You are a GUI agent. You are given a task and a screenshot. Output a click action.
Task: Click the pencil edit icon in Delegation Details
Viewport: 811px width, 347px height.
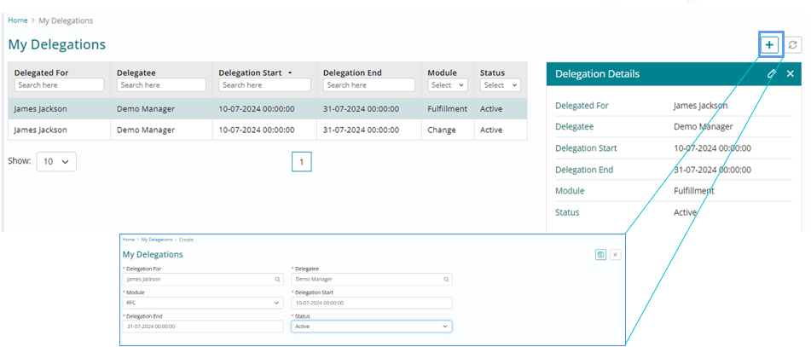click(772, 74)
